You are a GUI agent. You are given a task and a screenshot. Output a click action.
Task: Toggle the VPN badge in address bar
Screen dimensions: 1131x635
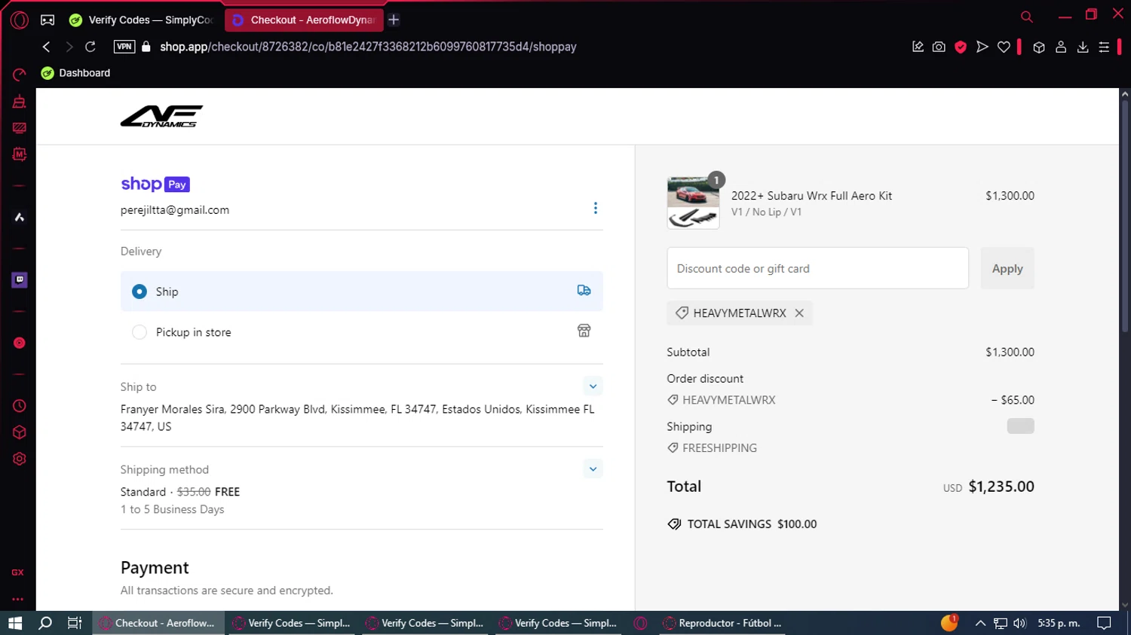124,47
